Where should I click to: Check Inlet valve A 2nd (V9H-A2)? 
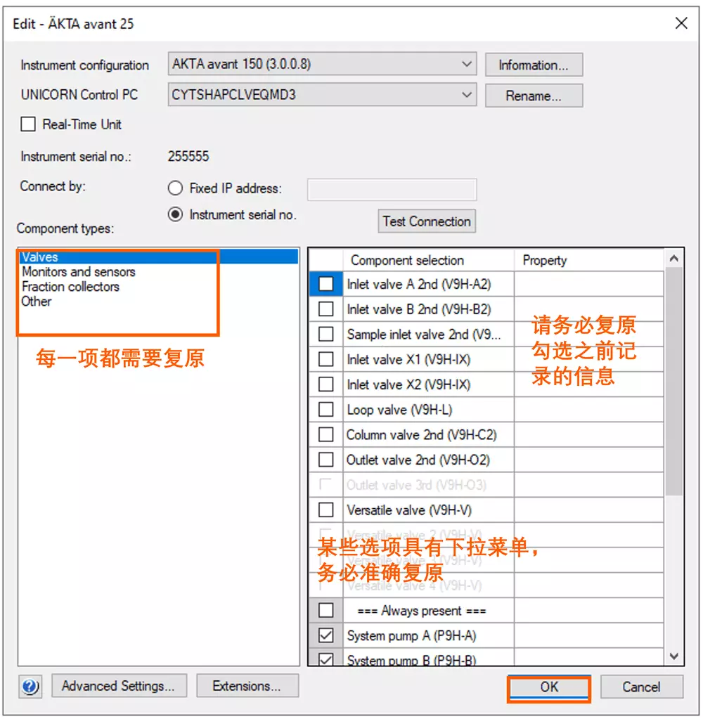point(326,285)
